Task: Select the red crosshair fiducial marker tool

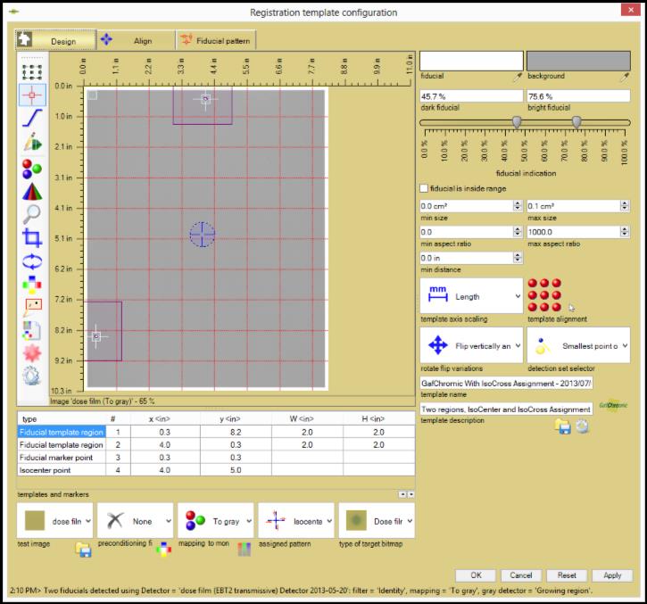Action: (32, 95)
